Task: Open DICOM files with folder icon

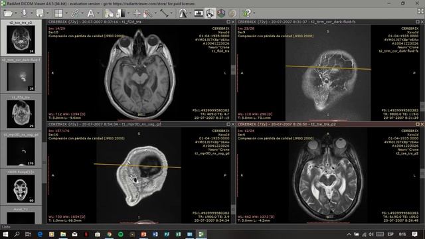Action: [x=8, y=13]
